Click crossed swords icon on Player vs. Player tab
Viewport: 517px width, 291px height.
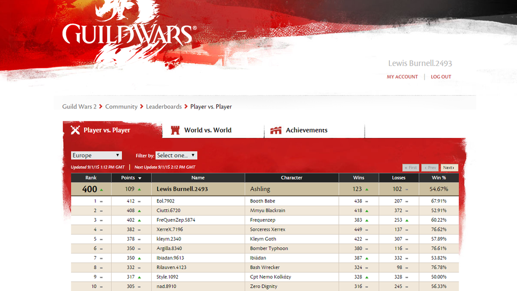(x=75, y=130)
